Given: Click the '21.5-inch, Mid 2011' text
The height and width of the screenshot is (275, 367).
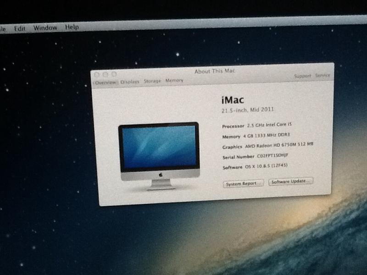Looking at the screenshot, I should [248, 110].
